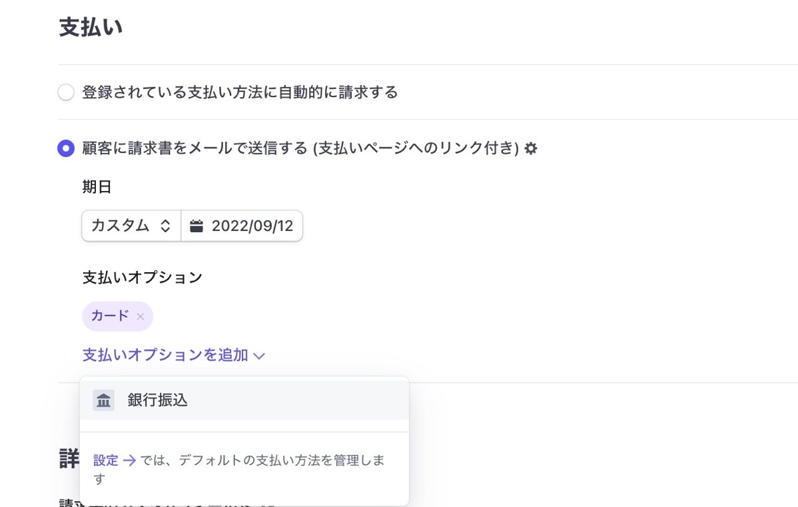The image size is (798, 507).
Task: Click the up-down arrows on the カスタム selector
Action: pos(166,226)
